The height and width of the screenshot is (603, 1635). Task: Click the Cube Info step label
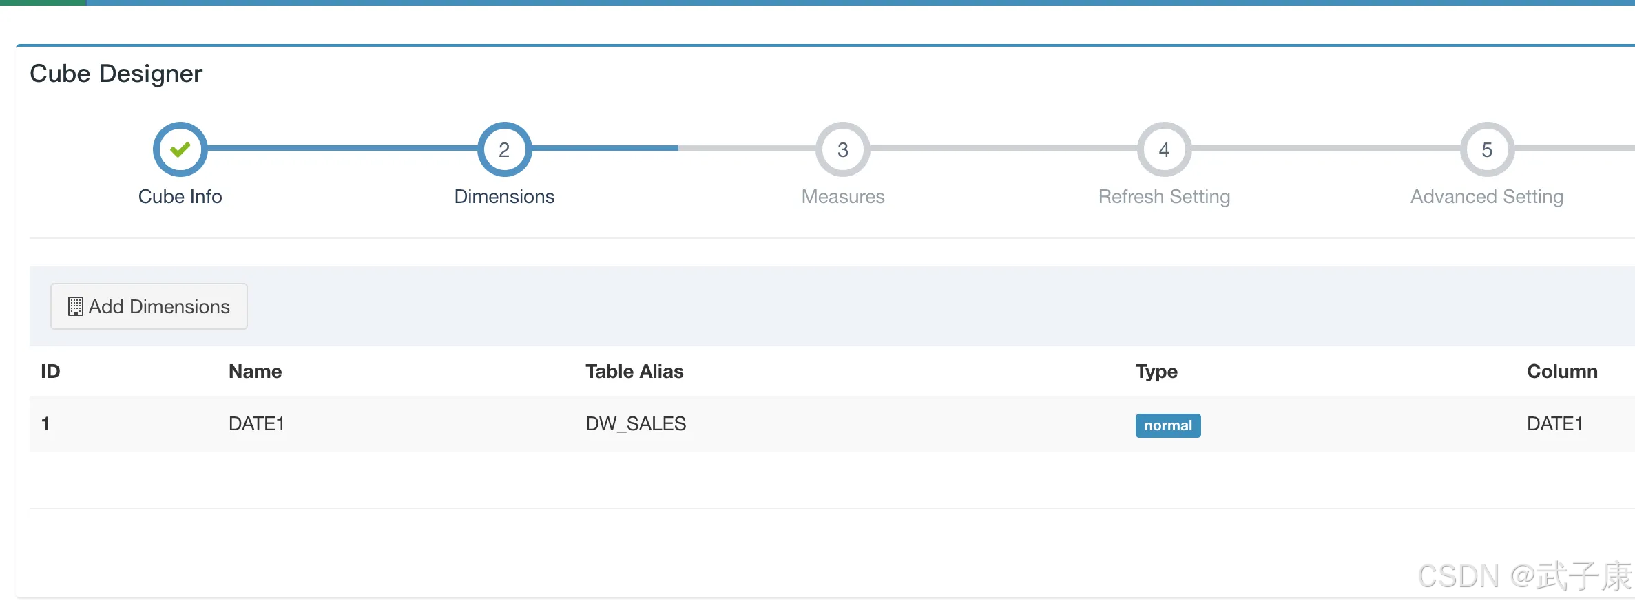pos(180,197)
